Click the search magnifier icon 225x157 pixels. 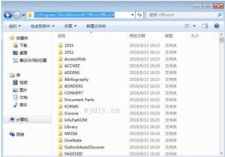click(x=220, y=15)
